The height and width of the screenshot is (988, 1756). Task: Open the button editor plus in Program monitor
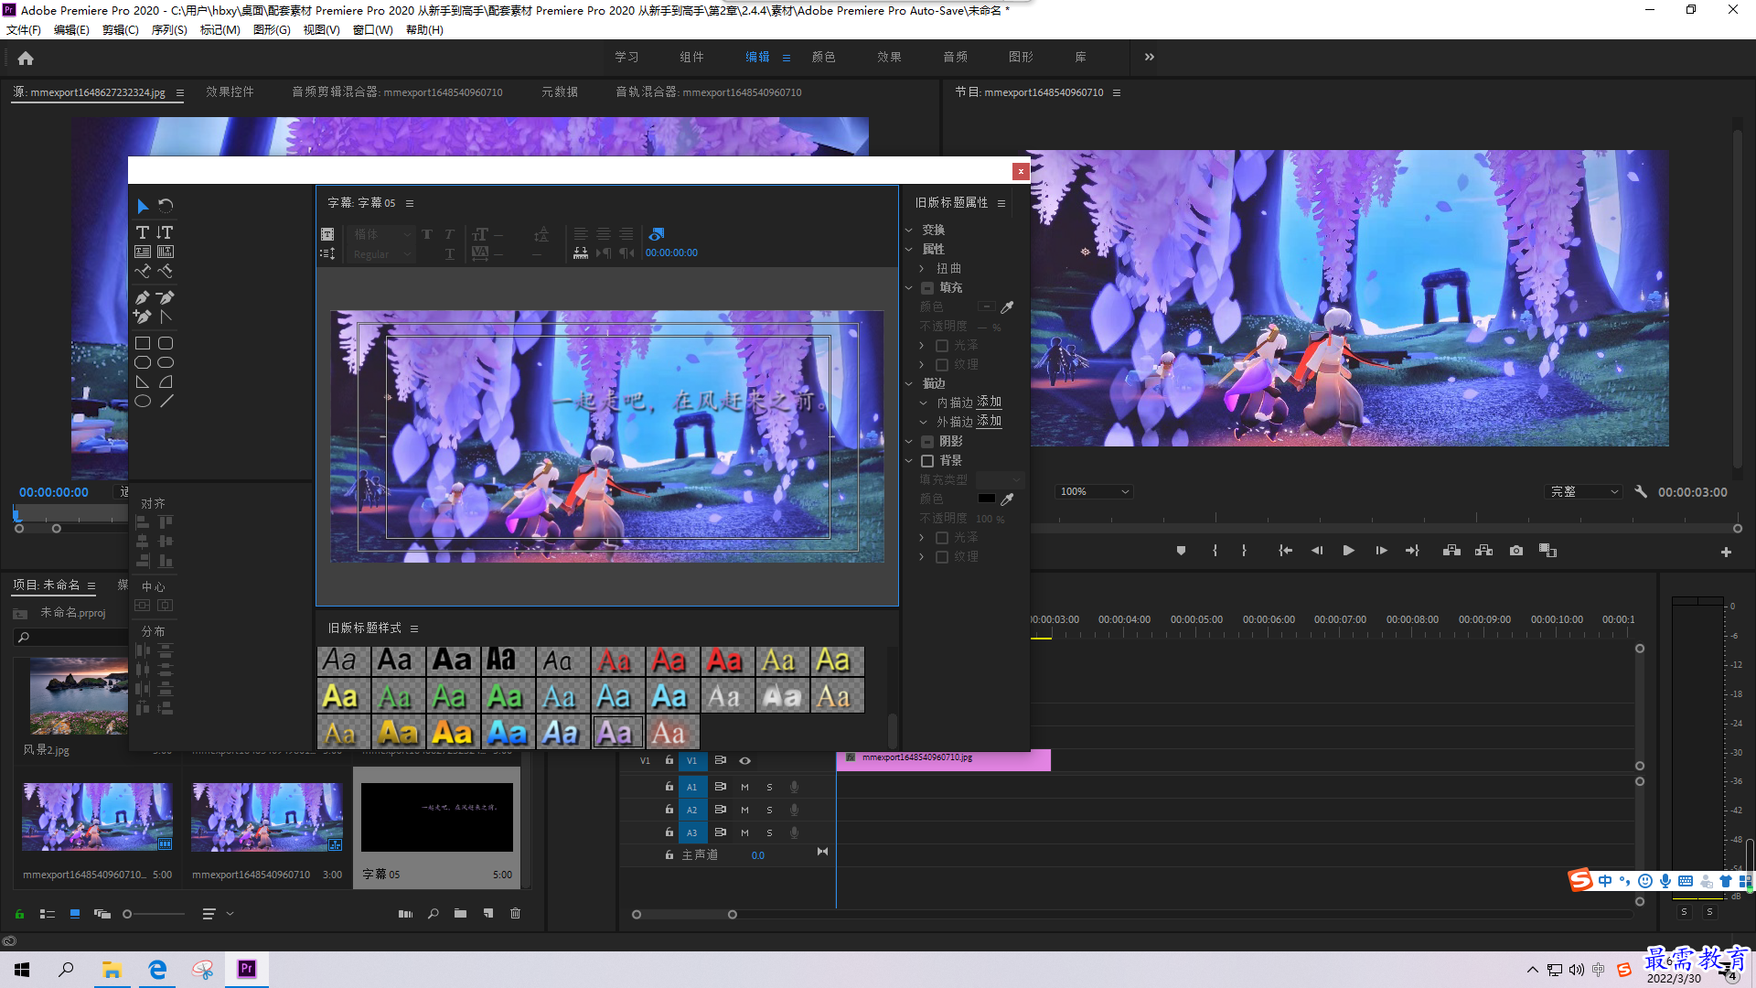[x=1726, y=552]
